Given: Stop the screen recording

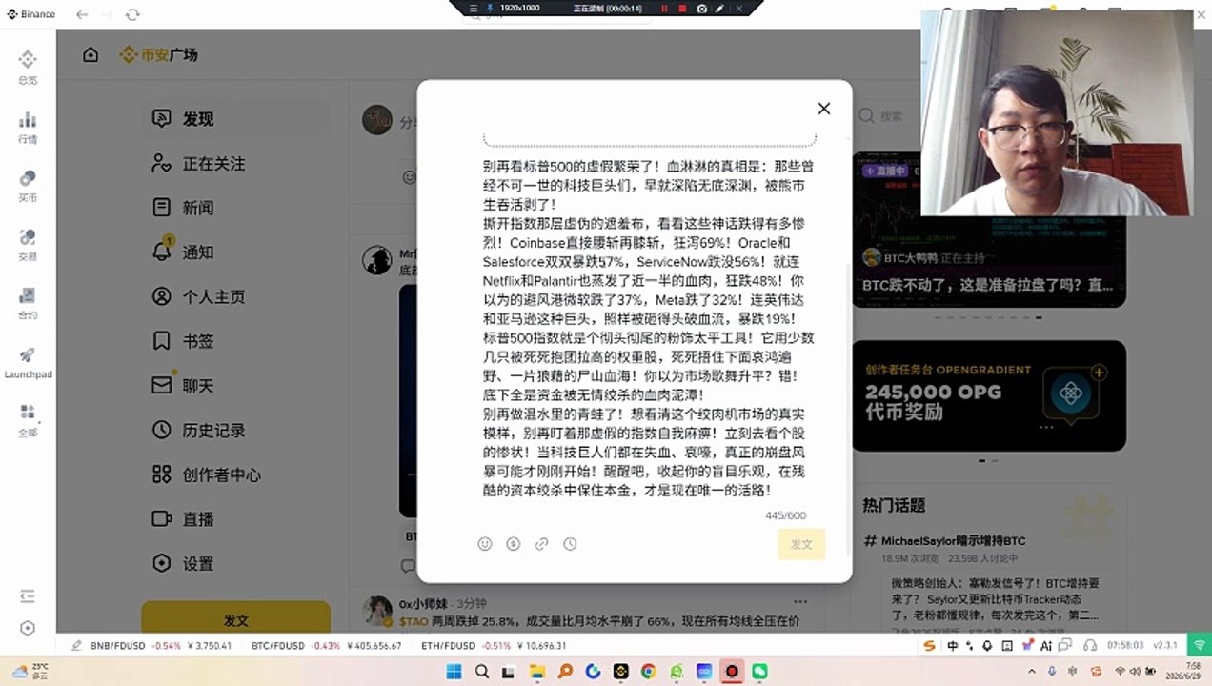Looking at the screenshot, I should tap(682, 8).
